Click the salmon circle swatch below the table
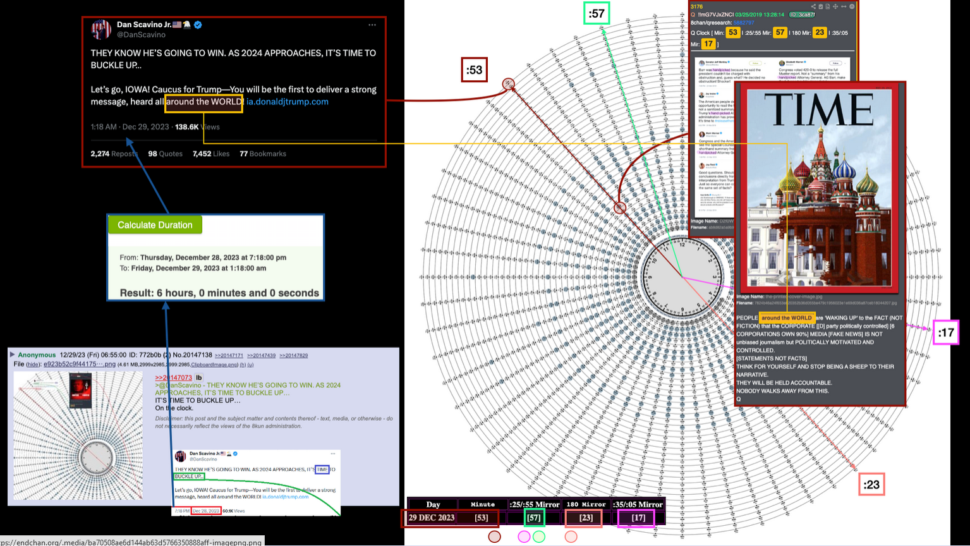 571,537
